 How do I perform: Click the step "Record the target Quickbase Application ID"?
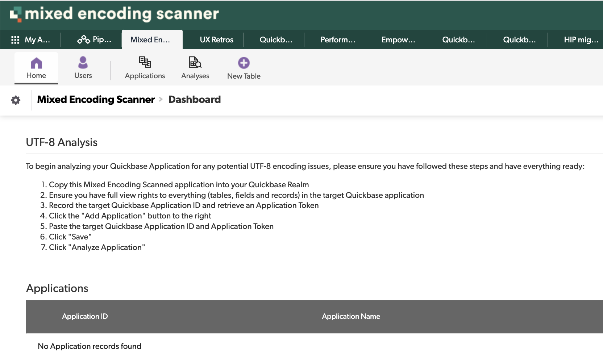point(184,205)
